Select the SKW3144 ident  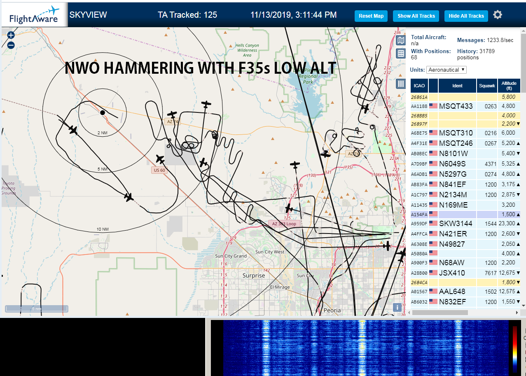pyautogui.click(x=456, y=224)
